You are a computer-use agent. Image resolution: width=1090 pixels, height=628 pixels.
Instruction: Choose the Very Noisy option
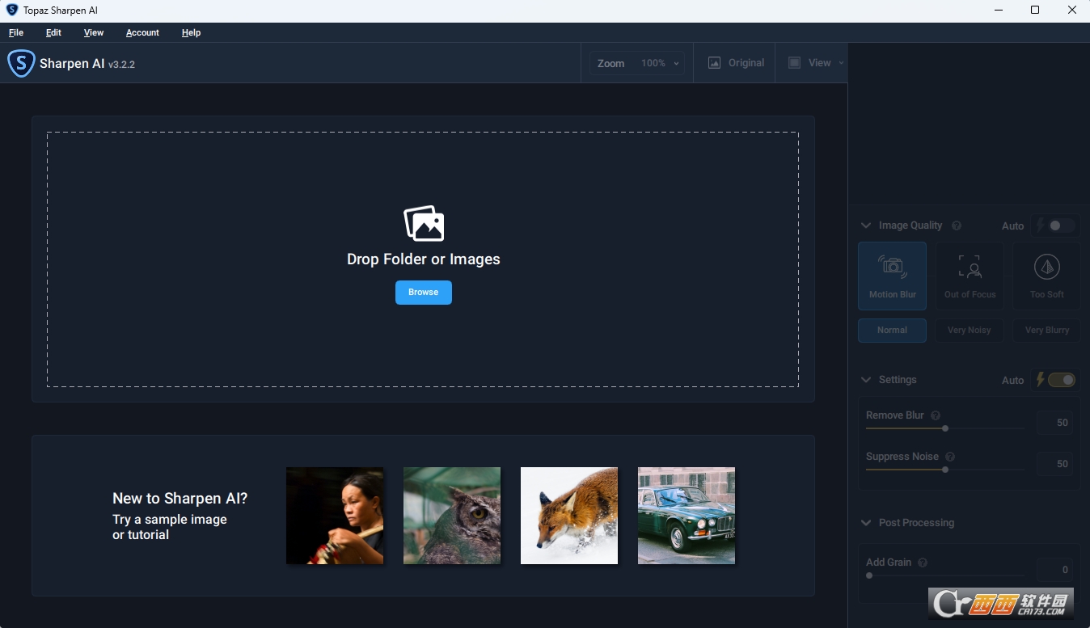[970, 330]
